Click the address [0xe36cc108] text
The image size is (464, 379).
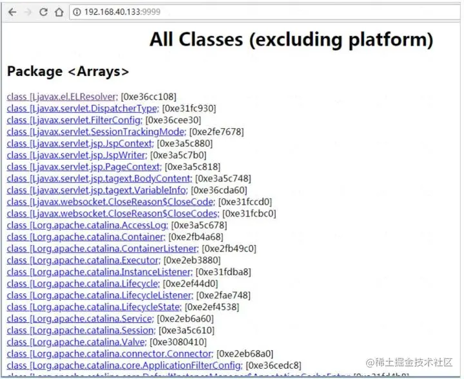coord(149,97)
